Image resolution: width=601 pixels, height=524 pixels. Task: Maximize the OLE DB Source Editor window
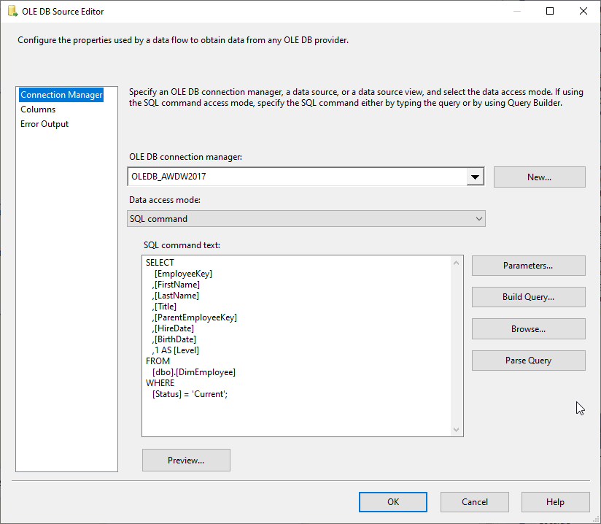(550, 11)
